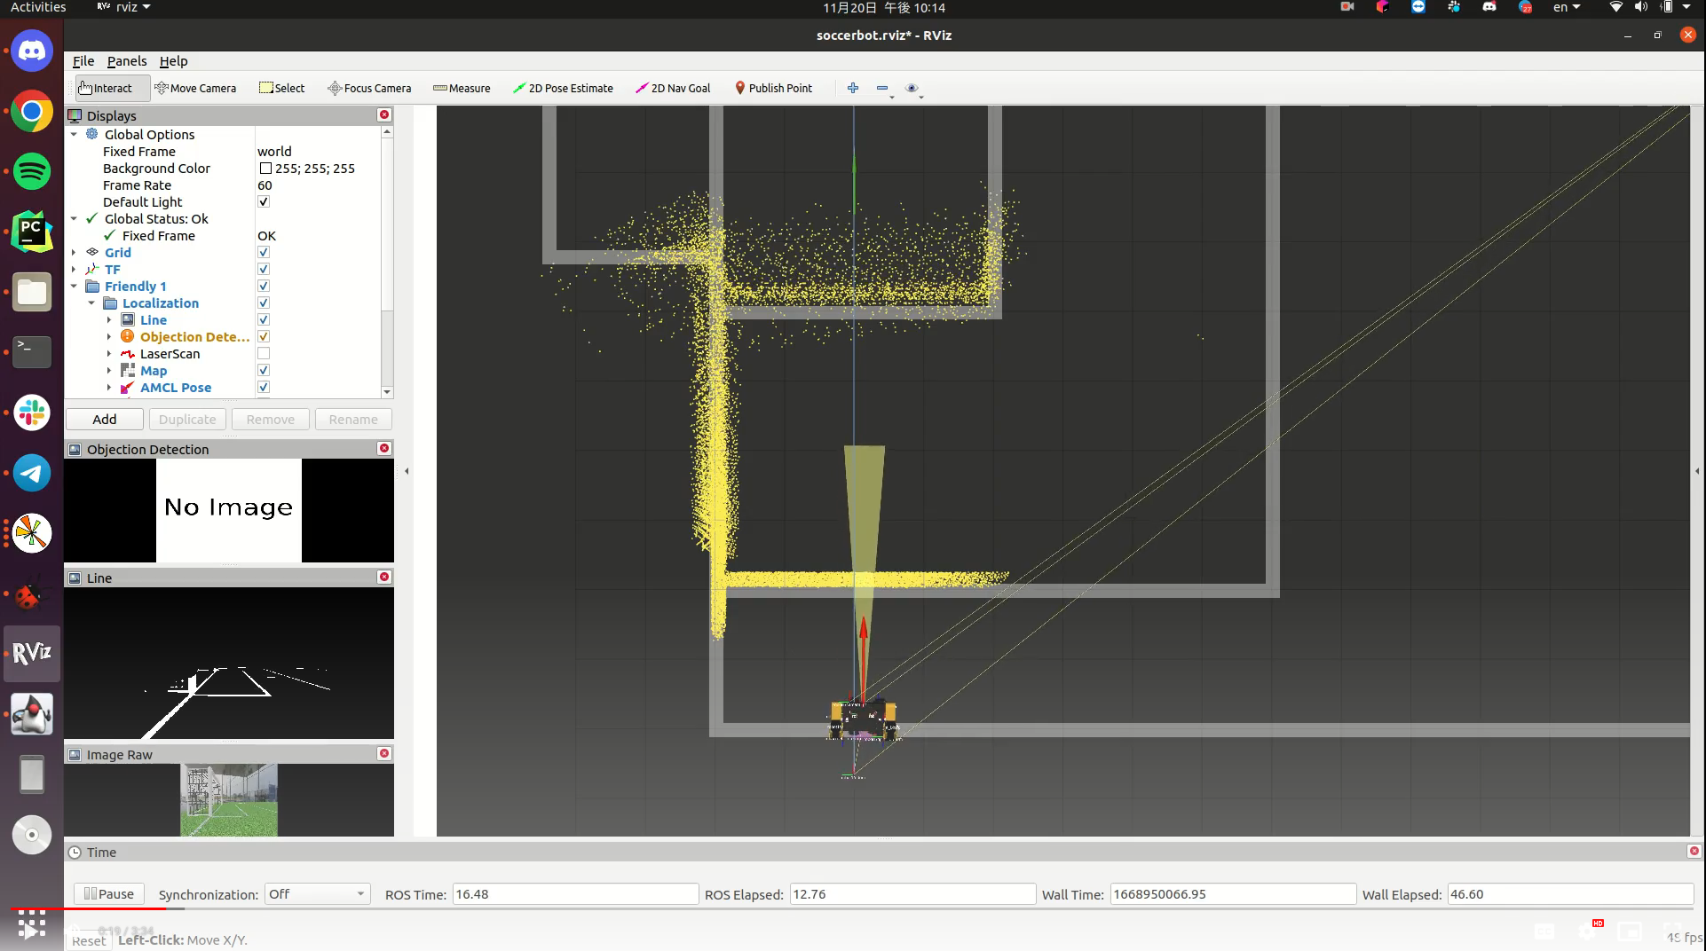The width and height of the screenshot is (1706, 951).
Task: Activate the 2D Pose Estimate tool
Action: (x=563, y=88)
